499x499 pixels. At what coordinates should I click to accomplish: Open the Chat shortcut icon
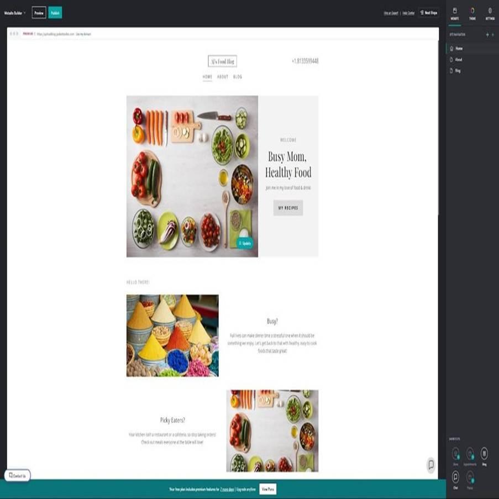coord(456,477)
